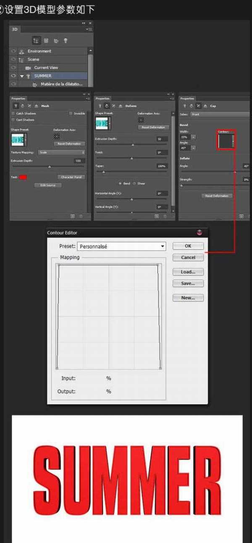Select the Environment item in 3D panel
This screenshot has width=252, height=543.
[x=39, y=51]
